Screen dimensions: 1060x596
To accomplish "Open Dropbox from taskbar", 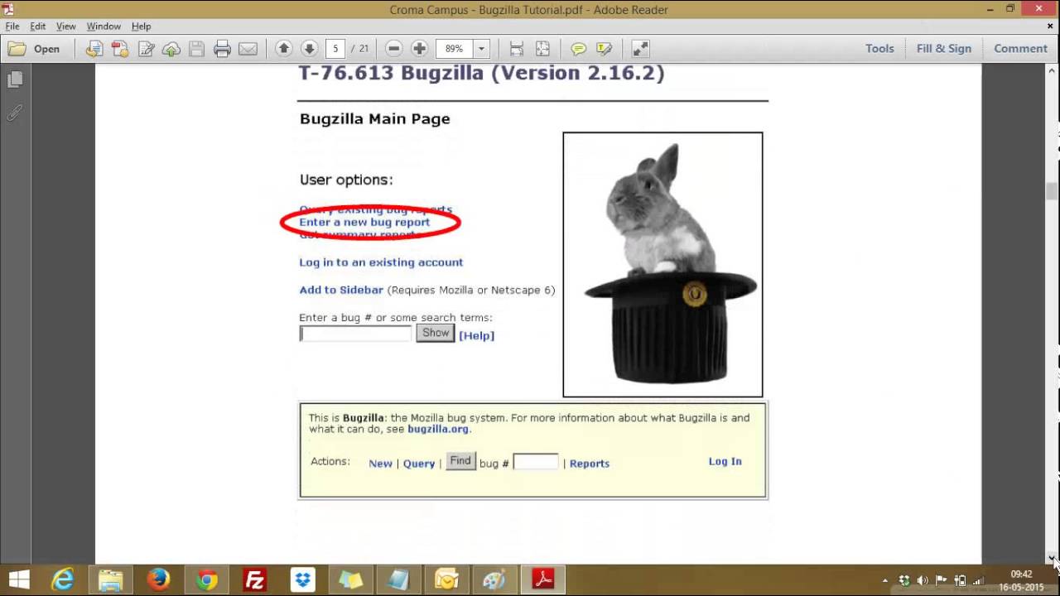I will (303, 579).
